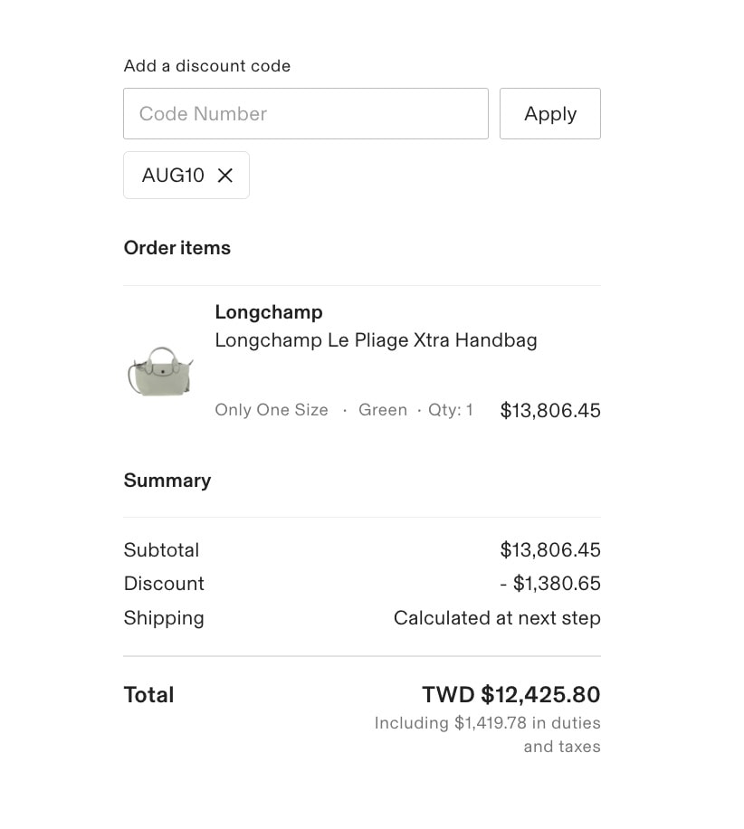Focus the Code Number input field
Image resolution: width=744 pixels, height=829 pixels.
tap(305, 114)
